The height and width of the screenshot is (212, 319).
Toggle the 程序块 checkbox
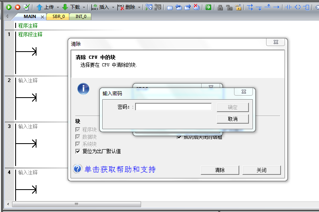[x=78, y=130]
